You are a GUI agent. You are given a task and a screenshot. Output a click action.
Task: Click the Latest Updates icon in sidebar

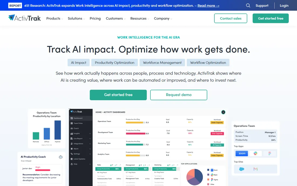72,159
